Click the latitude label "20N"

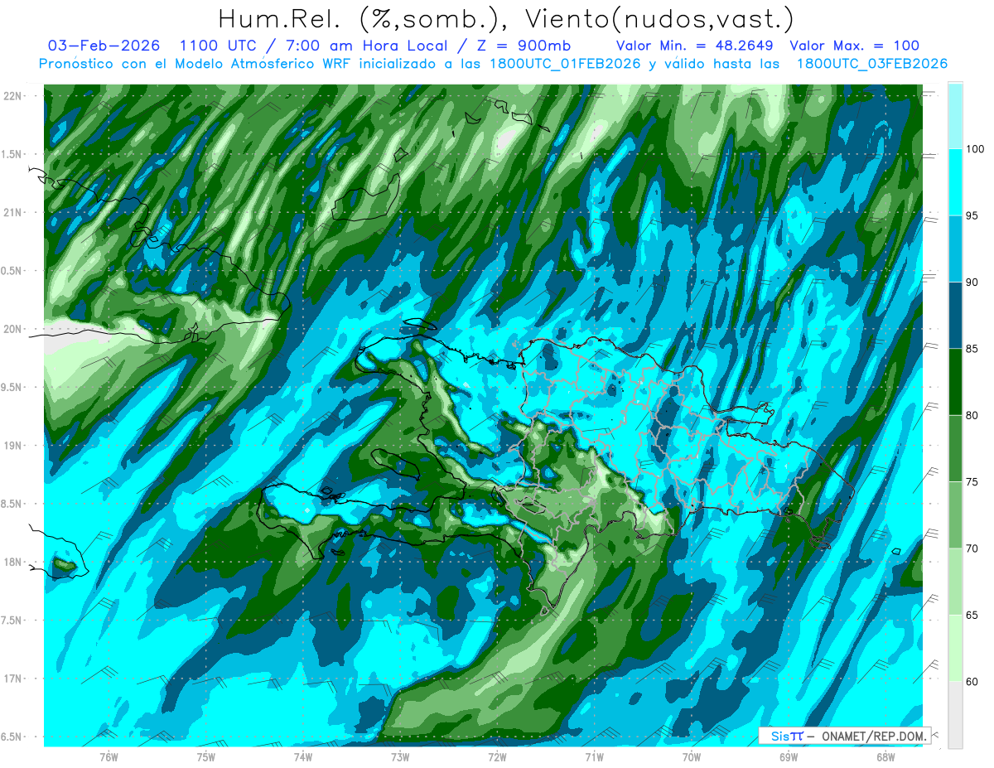pos(12,329)
